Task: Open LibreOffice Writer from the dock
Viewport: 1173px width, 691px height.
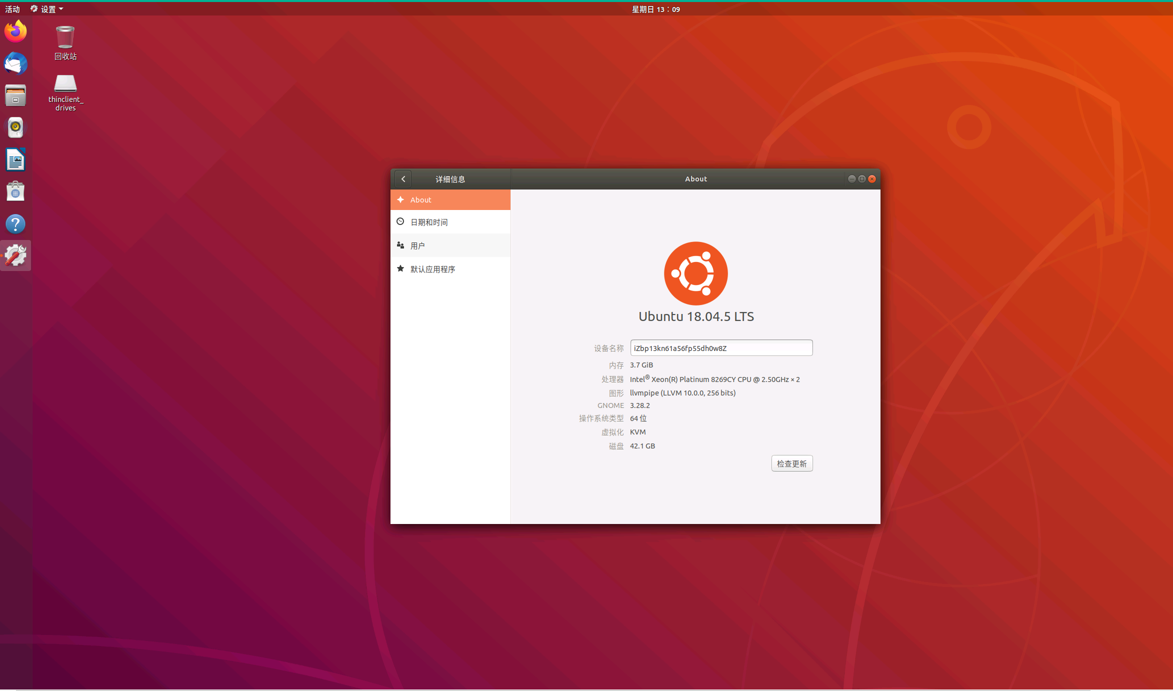Action: tap(15, 160)
